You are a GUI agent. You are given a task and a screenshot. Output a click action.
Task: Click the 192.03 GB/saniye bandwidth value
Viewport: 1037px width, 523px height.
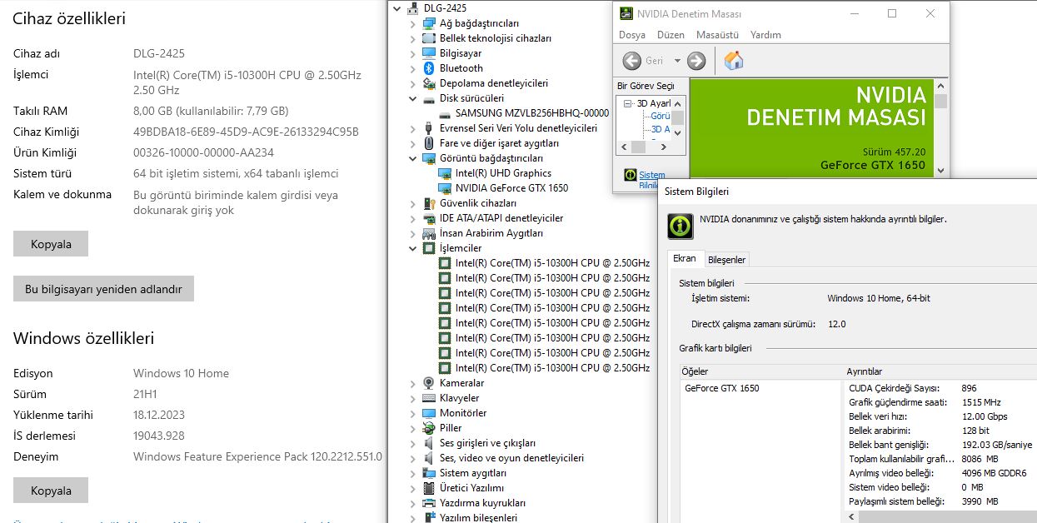click(996, 445)
